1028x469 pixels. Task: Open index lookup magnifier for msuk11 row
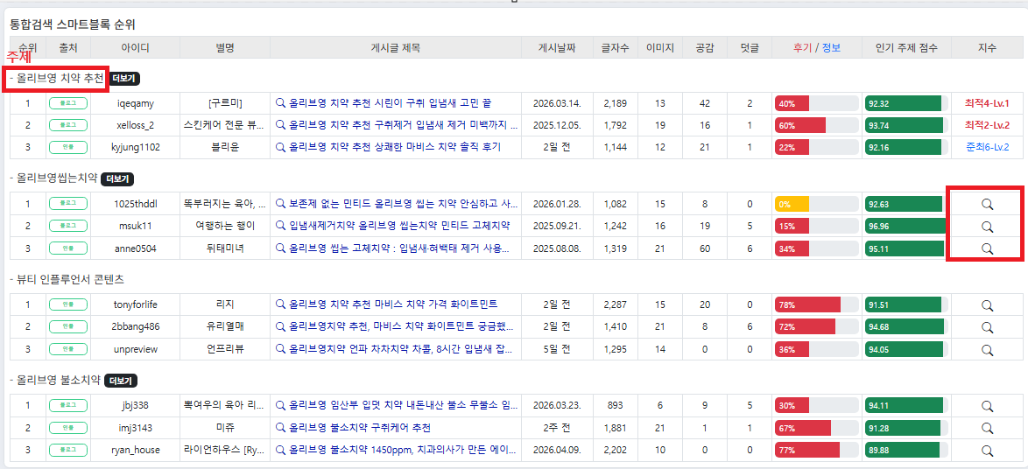coord(987,226)
